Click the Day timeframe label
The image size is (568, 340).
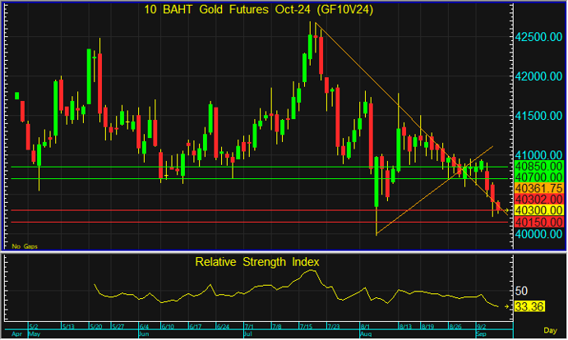[x=550, y=331]
